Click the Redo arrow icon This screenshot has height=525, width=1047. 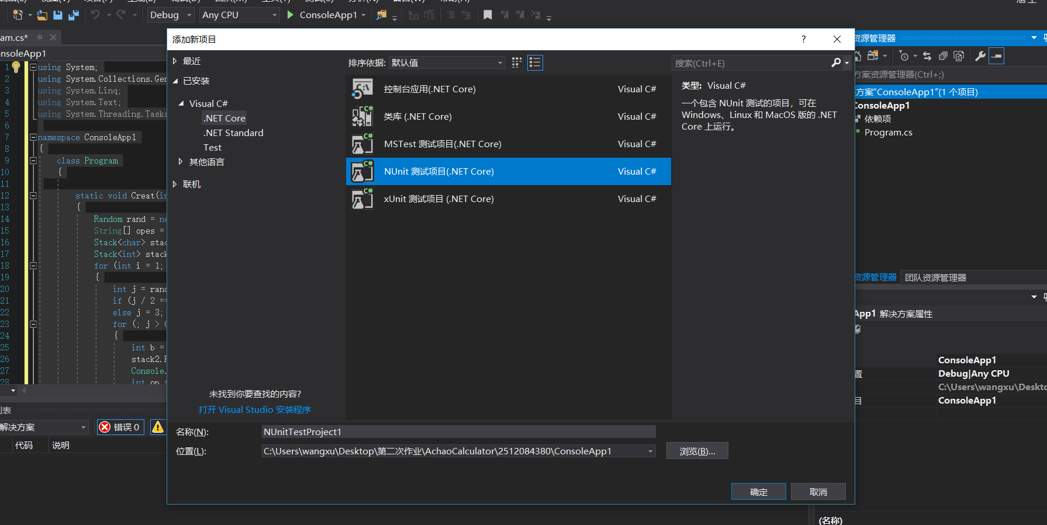[120, 15]
